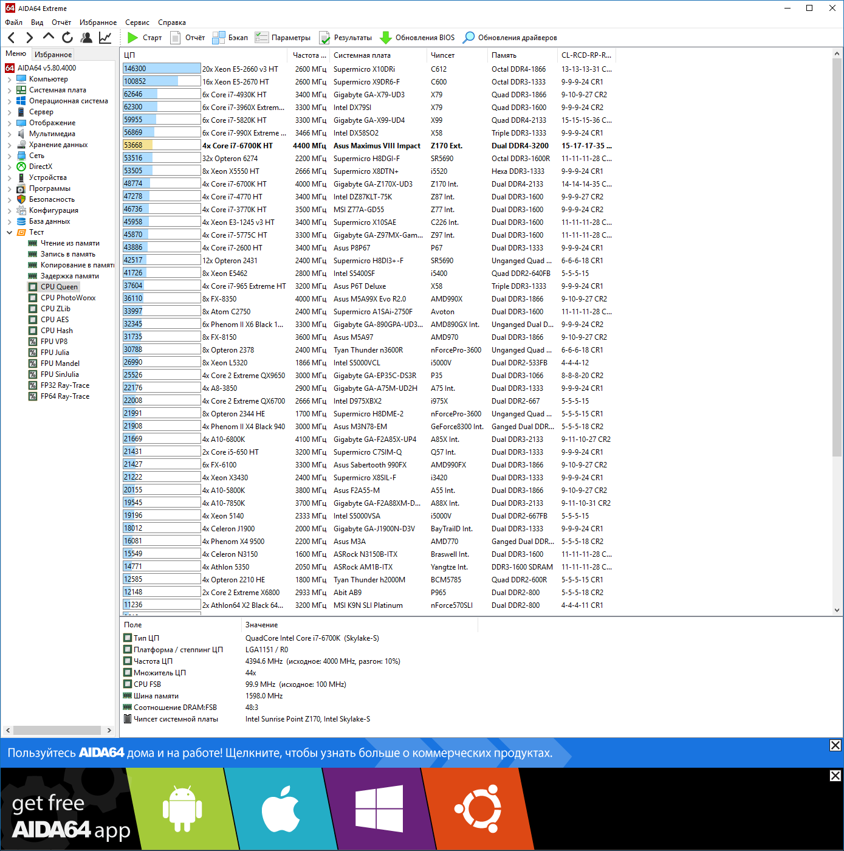This screenshot has height=851, width=844.
Task: Collapse the Тест tree node
Action: (9, 232)
